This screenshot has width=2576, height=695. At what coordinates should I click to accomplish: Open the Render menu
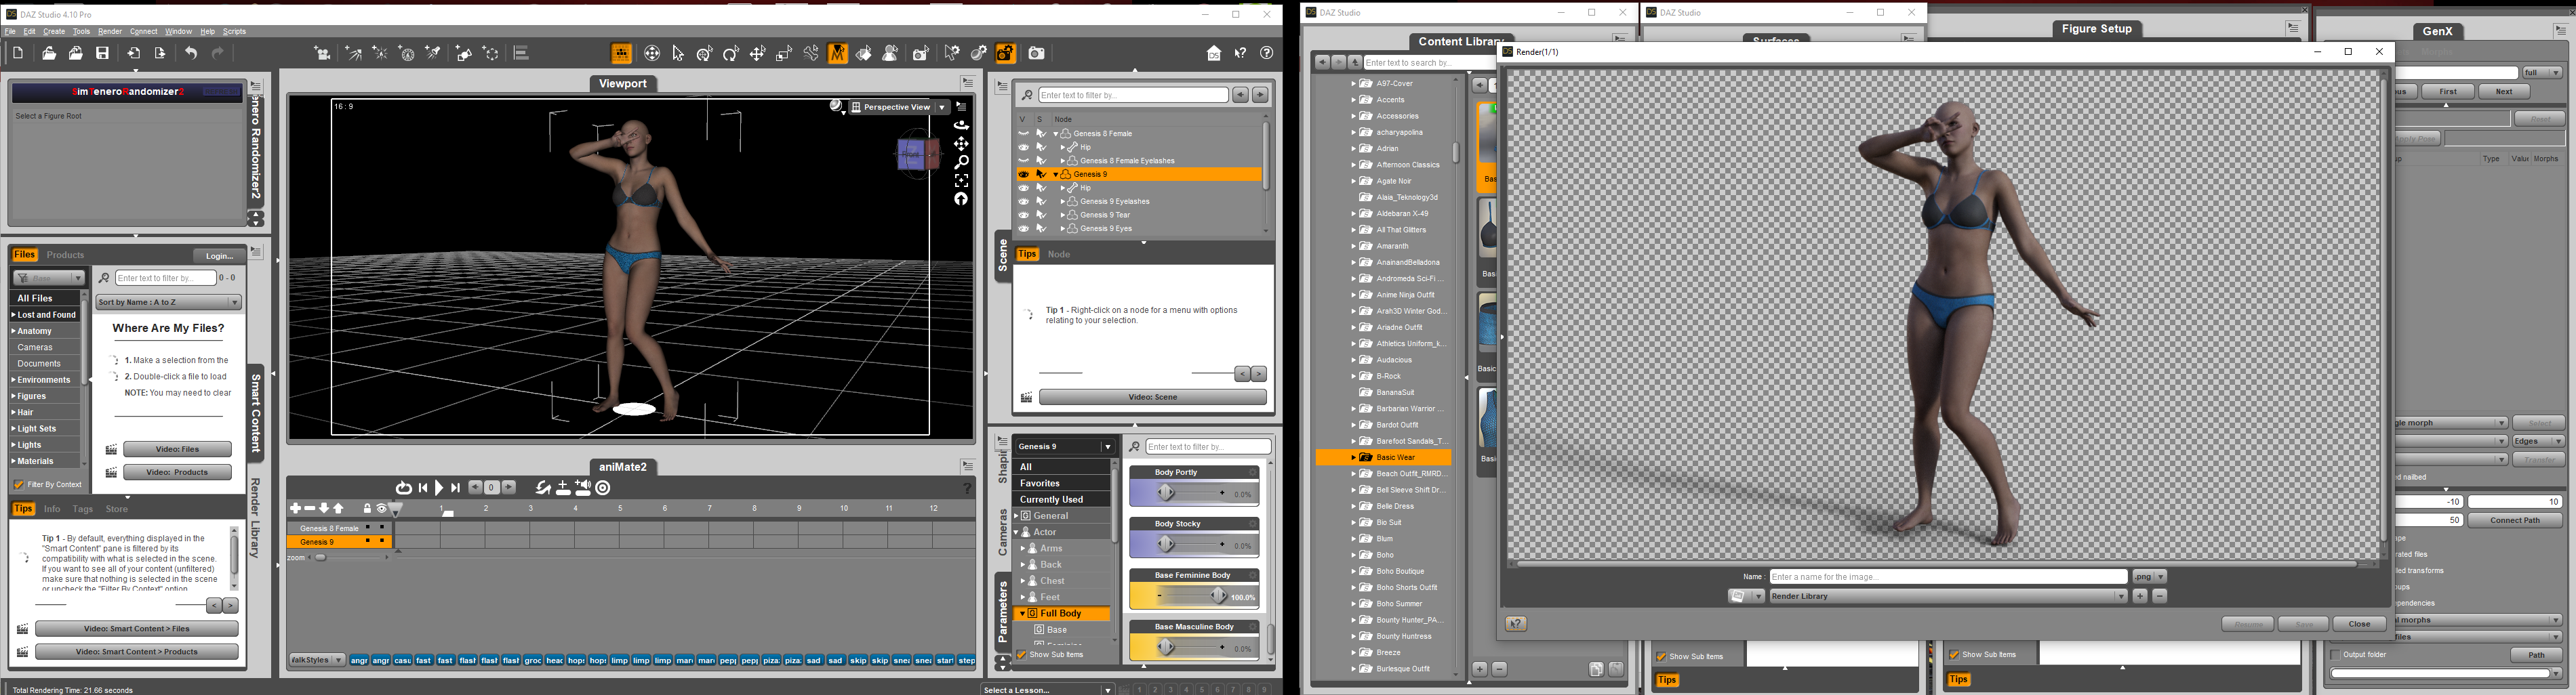[110, 32]
